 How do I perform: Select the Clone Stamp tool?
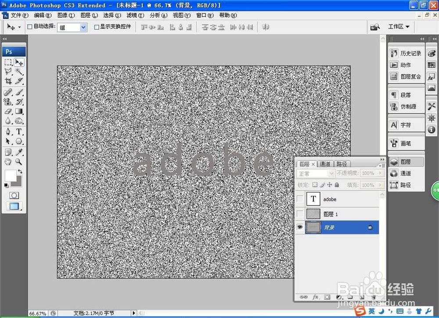pyautogui.click(x=8, y=102)
